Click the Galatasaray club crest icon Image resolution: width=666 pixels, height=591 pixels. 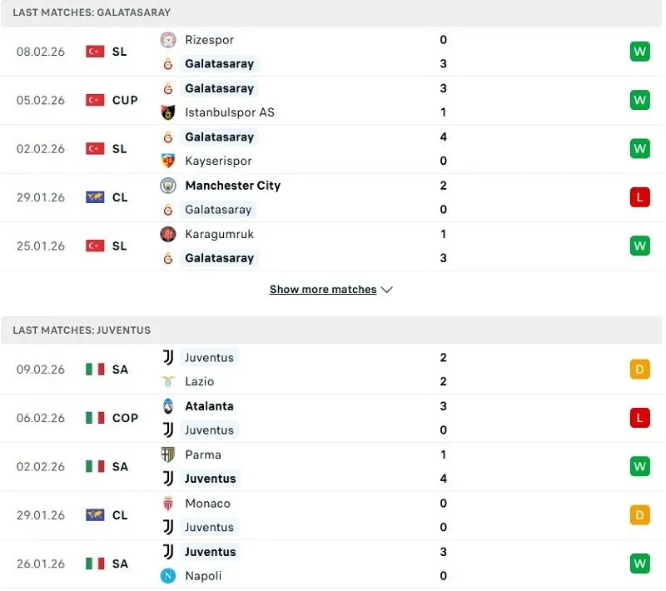[169, 63]
